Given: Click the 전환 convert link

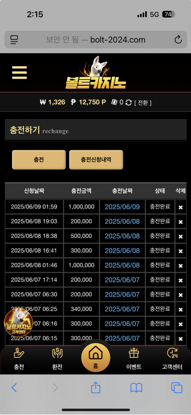Looking at the screenshot, I should pos(143,103).
